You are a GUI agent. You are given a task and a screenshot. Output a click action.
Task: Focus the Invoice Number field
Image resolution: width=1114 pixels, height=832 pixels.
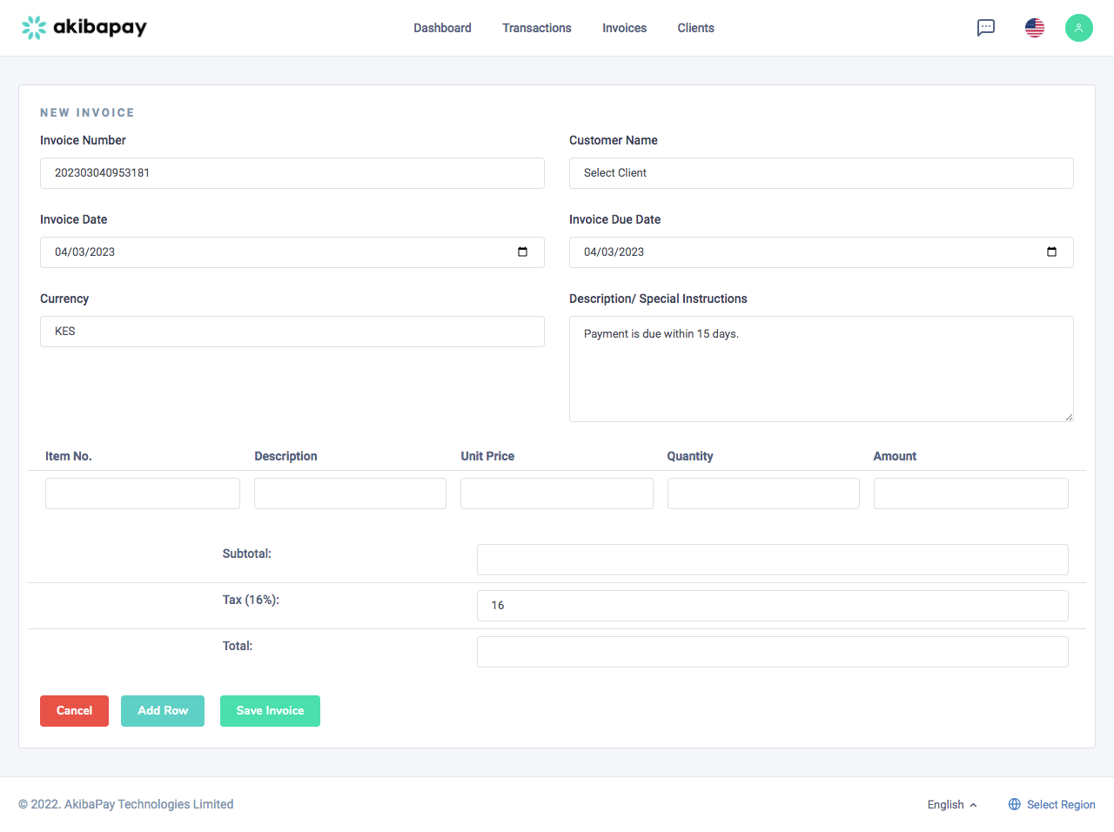click(292, 173)
